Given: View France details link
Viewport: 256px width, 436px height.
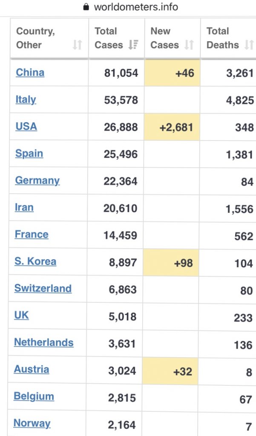Looking at the screenshot, I should (32, 235).
